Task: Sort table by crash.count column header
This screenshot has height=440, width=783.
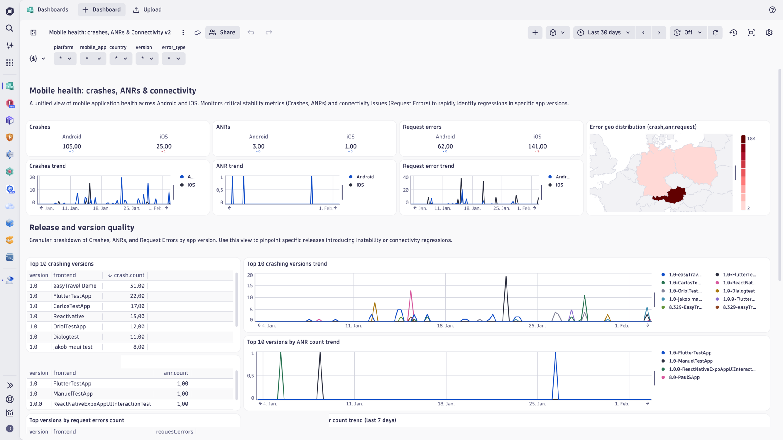Action: pos(128,275)
